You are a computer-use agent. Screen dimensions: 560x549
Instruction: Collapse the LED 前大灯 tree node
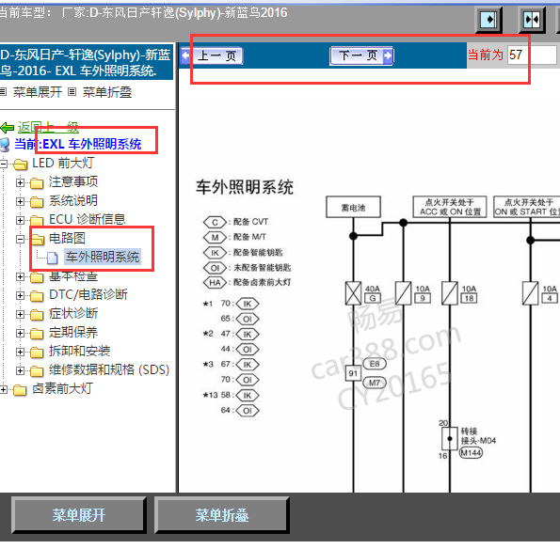click(x=4, y=164)
